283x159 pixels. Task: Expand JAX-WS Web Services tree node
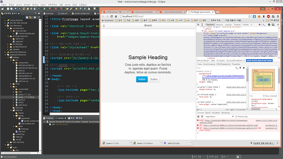pyautogui.click(x=5, y=23)
